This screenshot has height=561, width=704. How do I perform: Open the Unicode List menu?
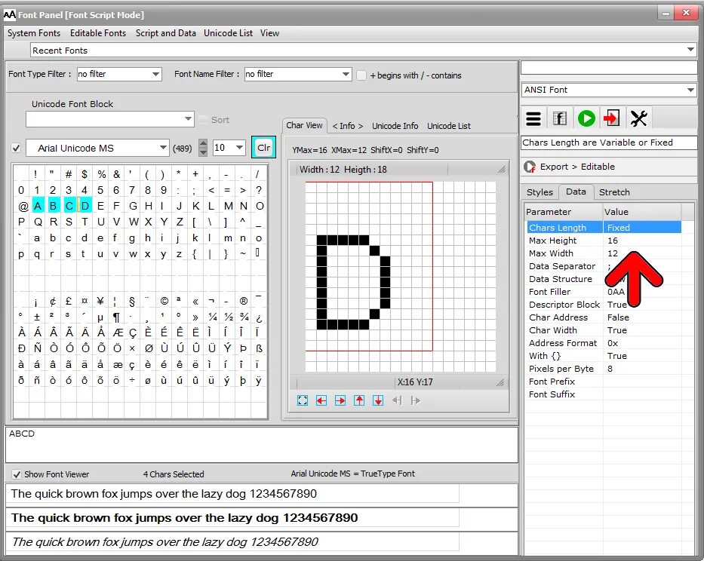(228, 33)
